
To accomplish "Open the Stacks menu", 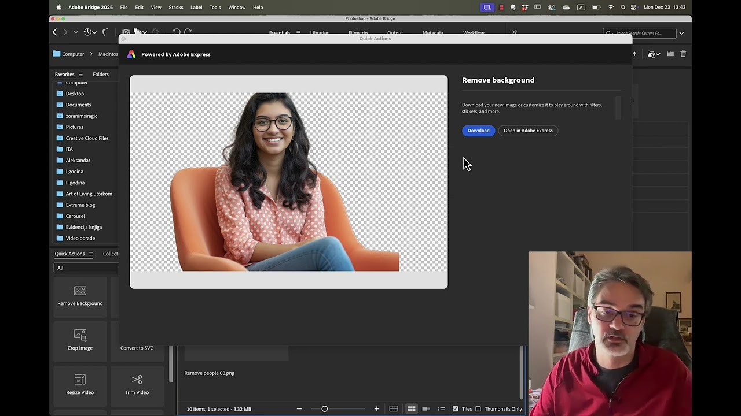I will [176, 7].
